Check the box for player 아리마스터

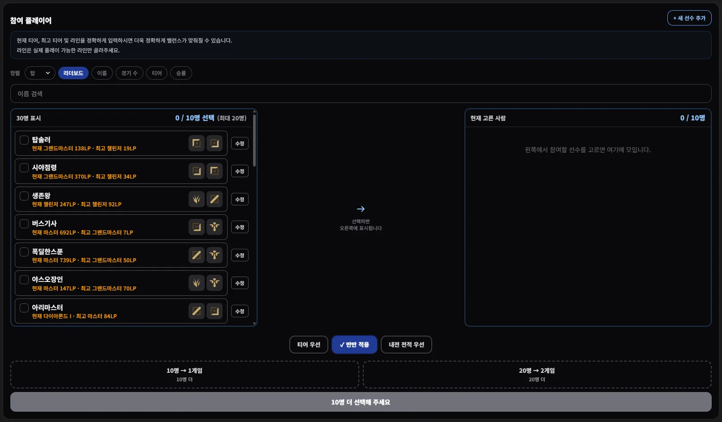coord(24,308)
